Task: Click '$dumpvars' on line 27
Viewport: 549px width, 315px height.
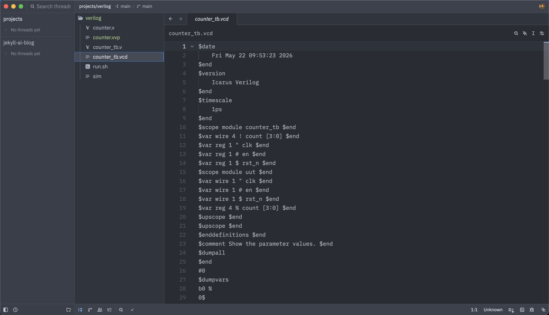Action: 213,280
